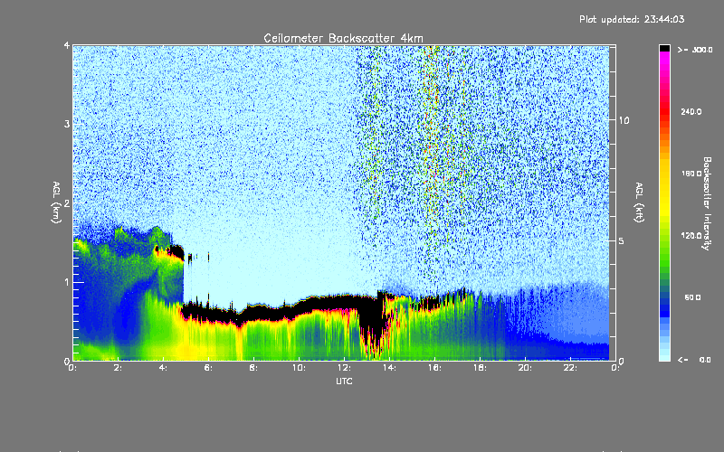The image size is (724, 452).
Task: Click the x-axis tick label '16:'
Action: (x=434, y=368)
